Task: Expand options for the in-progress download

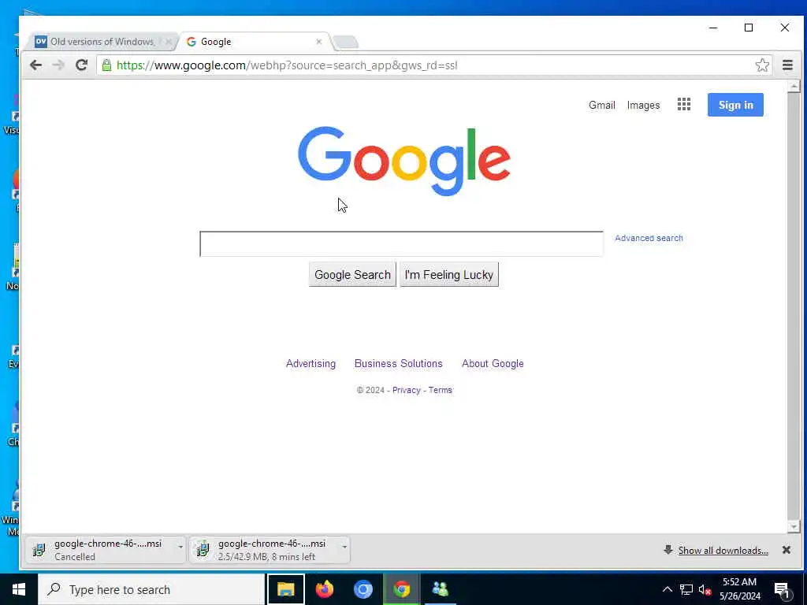Action: 344,547
